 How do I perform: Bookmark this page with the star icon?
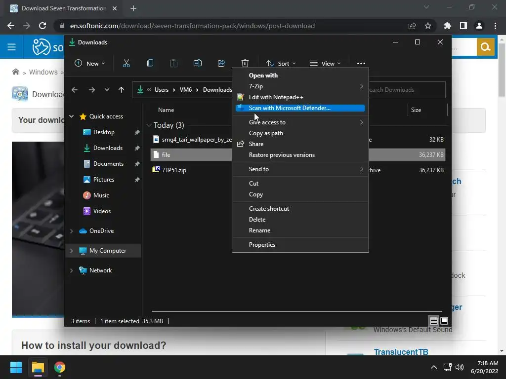[x=428, y=26]
